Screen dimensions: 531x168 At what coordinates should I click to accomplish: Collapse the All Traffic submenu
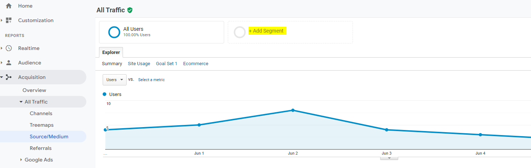(x=21, y=102)
